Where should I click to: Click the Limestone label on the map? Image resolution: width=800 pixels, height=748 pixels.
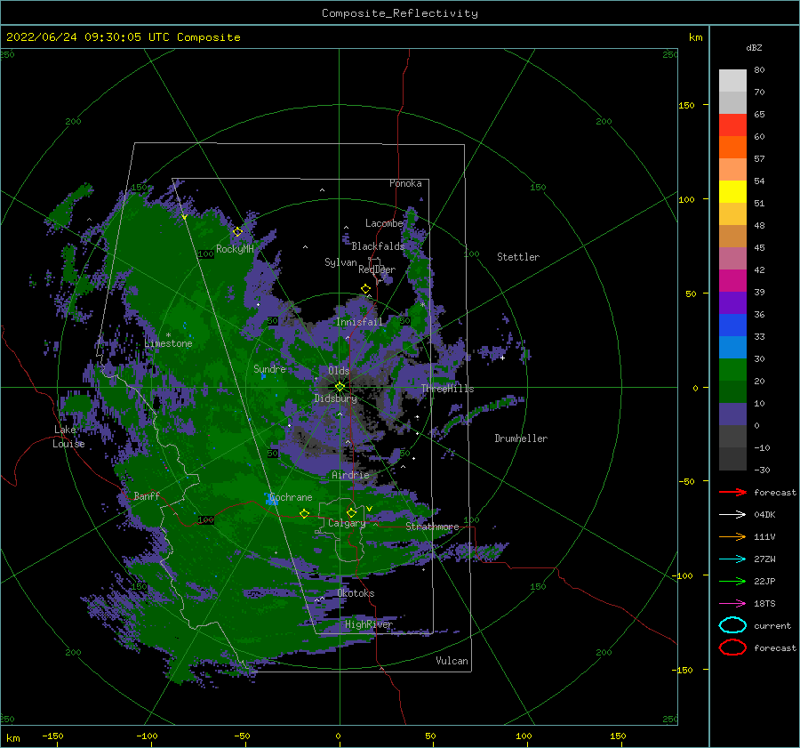168,343
